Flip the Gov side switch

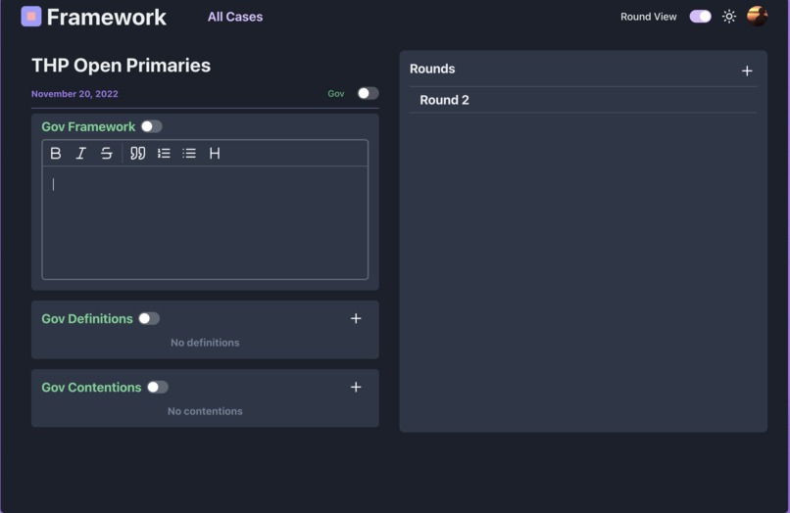(x=368, y=93)
